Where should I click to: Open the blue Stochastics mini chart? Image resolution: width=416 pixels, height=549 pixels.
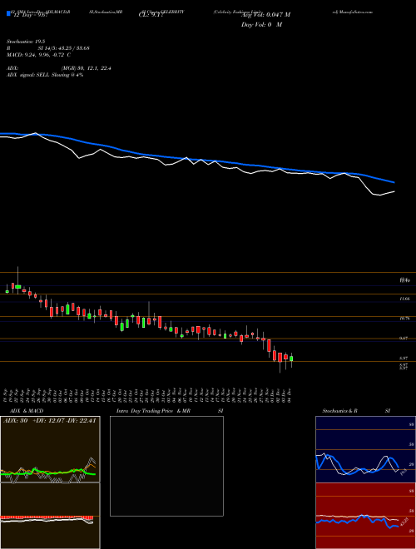(x=365, y=449)
